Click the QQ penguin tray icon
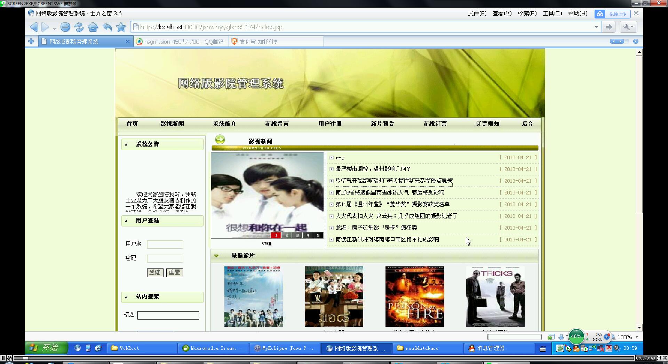This screenshot has width=668, height=364. [576, 348]
